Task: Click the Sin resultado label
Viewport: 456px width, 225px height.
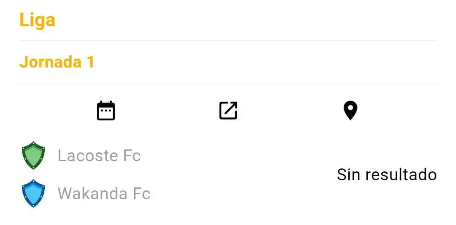Action: pos(387,174)
